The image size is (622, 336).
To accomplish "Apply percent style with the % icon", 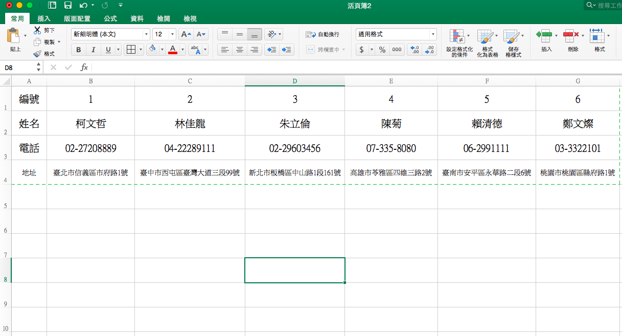I will click(x=382, y=50).
